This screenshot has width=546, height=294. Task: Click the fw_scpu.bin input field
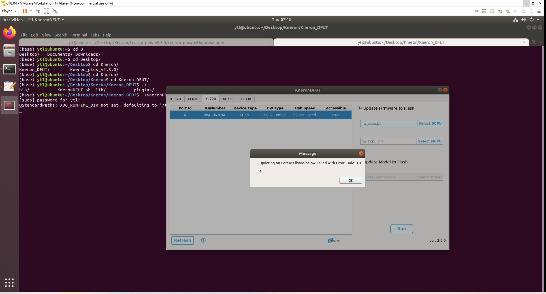pyautogui.click(x=389, y=124)
